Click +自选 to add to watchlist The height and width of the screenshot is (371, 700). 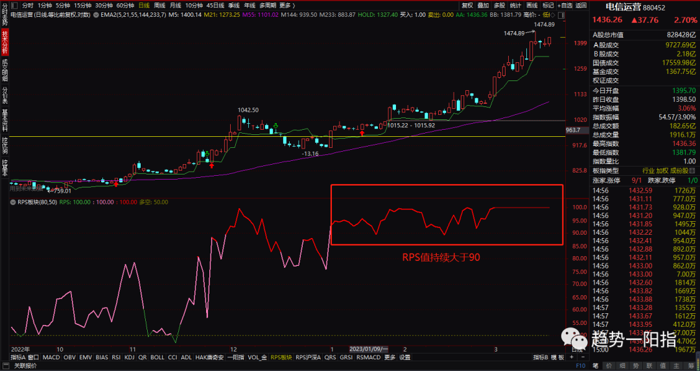click(x=565, y=5)
